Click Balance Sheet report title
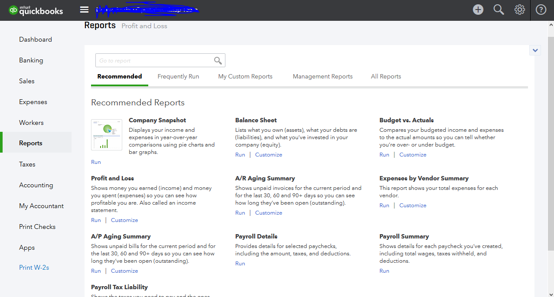554x297 pixels. coord(256,120)
